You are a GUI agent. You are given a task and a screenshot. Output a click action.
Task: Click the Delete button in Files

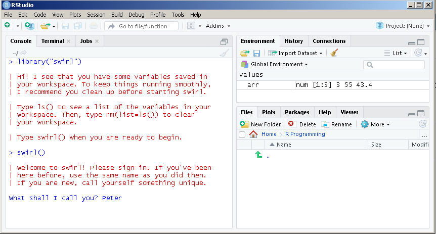coord(302,124)
